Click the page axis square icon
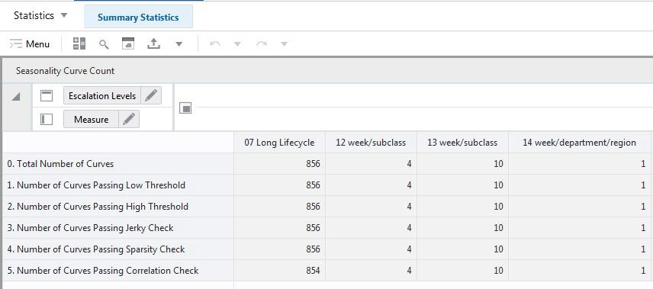Viewport: 653px width, 289px height. point(185,108)
